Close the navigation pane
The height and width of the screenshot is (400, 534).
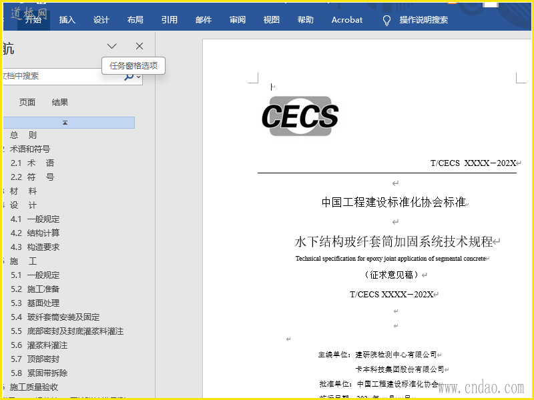coord(140,46)
